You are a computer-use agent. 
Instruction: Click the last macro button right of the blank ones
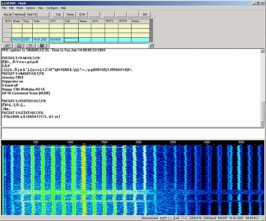[145, 14]
